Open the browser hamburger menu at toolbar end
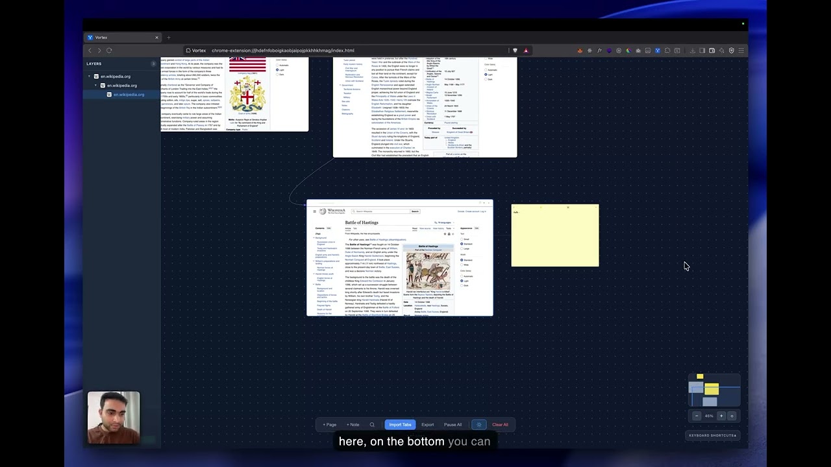 [741, 51]
